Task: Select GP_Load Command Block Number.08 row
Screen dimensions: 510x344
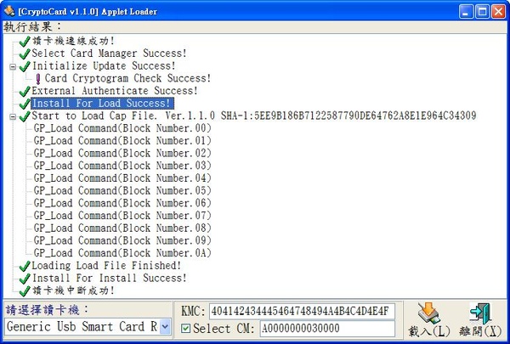Action: point(122,228)
